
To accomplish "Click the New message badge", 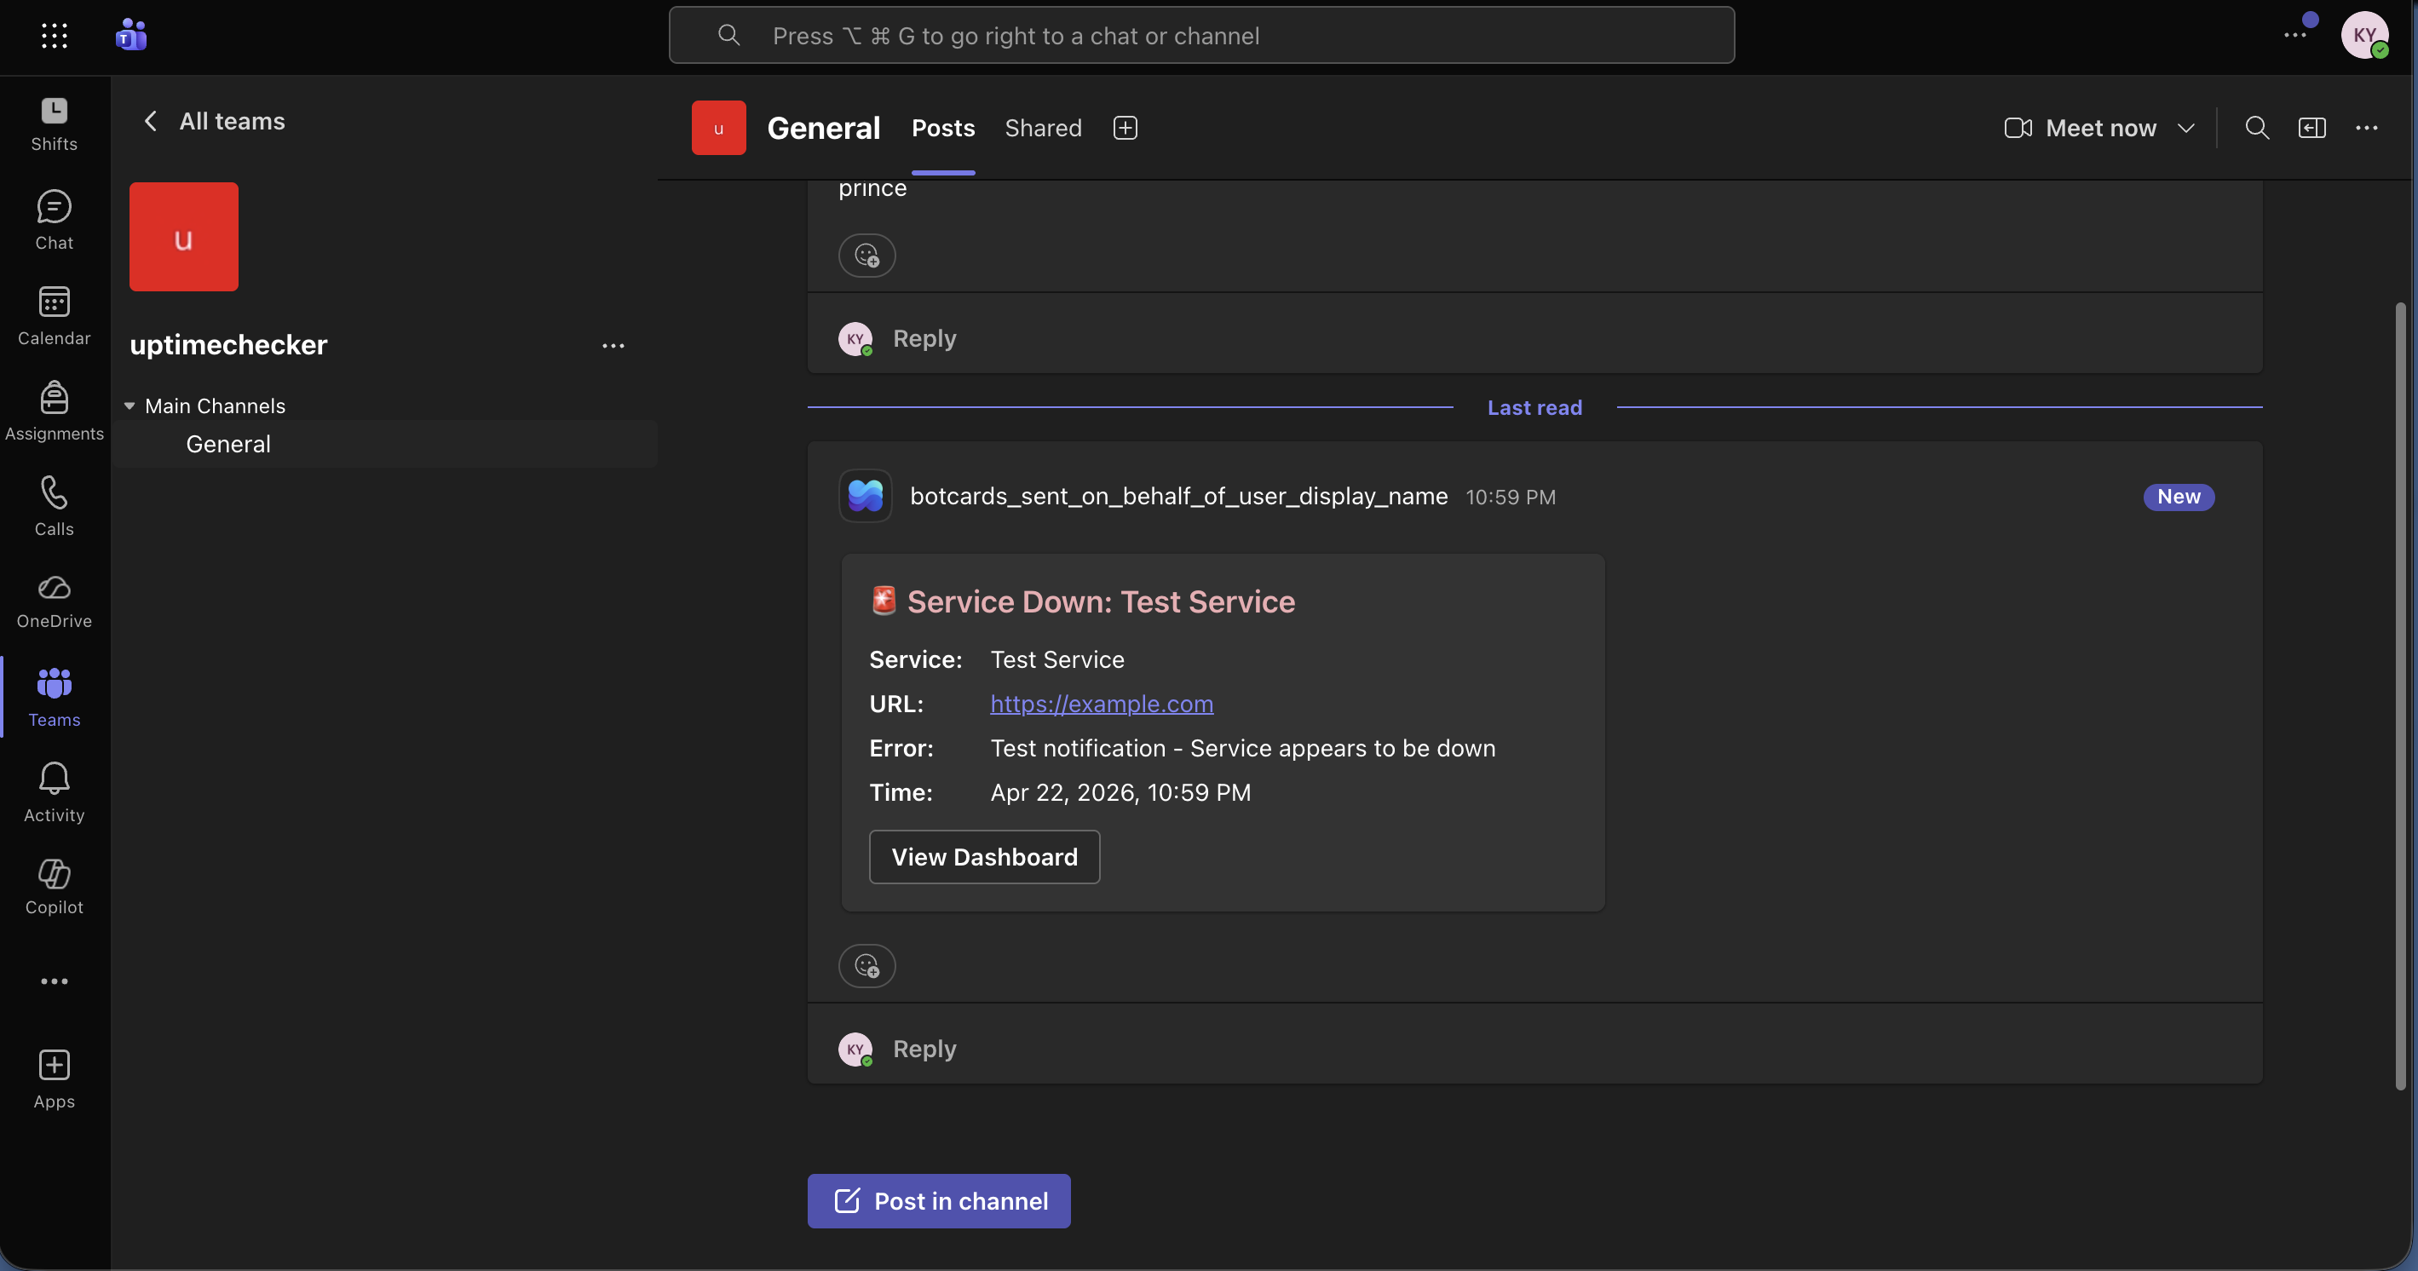I will (x=2179, y=497).
